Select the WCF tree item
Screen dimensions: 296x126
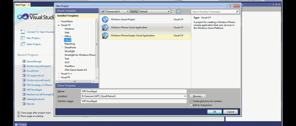pyautogui.click(x=67, y=62)
